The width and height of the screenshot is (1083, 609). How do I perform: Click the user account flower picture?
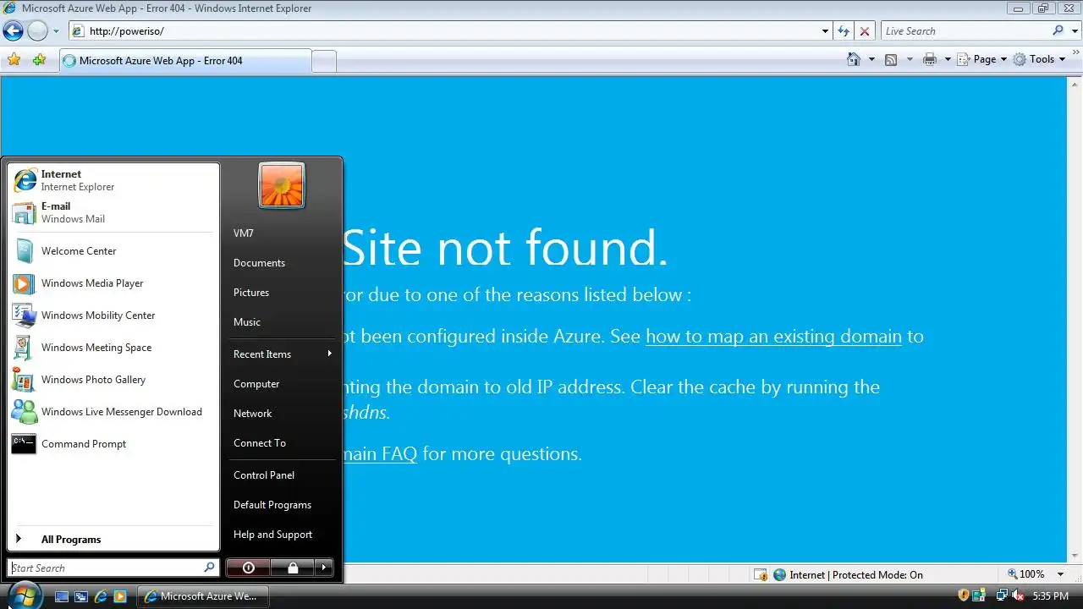(x=282, y=185)
